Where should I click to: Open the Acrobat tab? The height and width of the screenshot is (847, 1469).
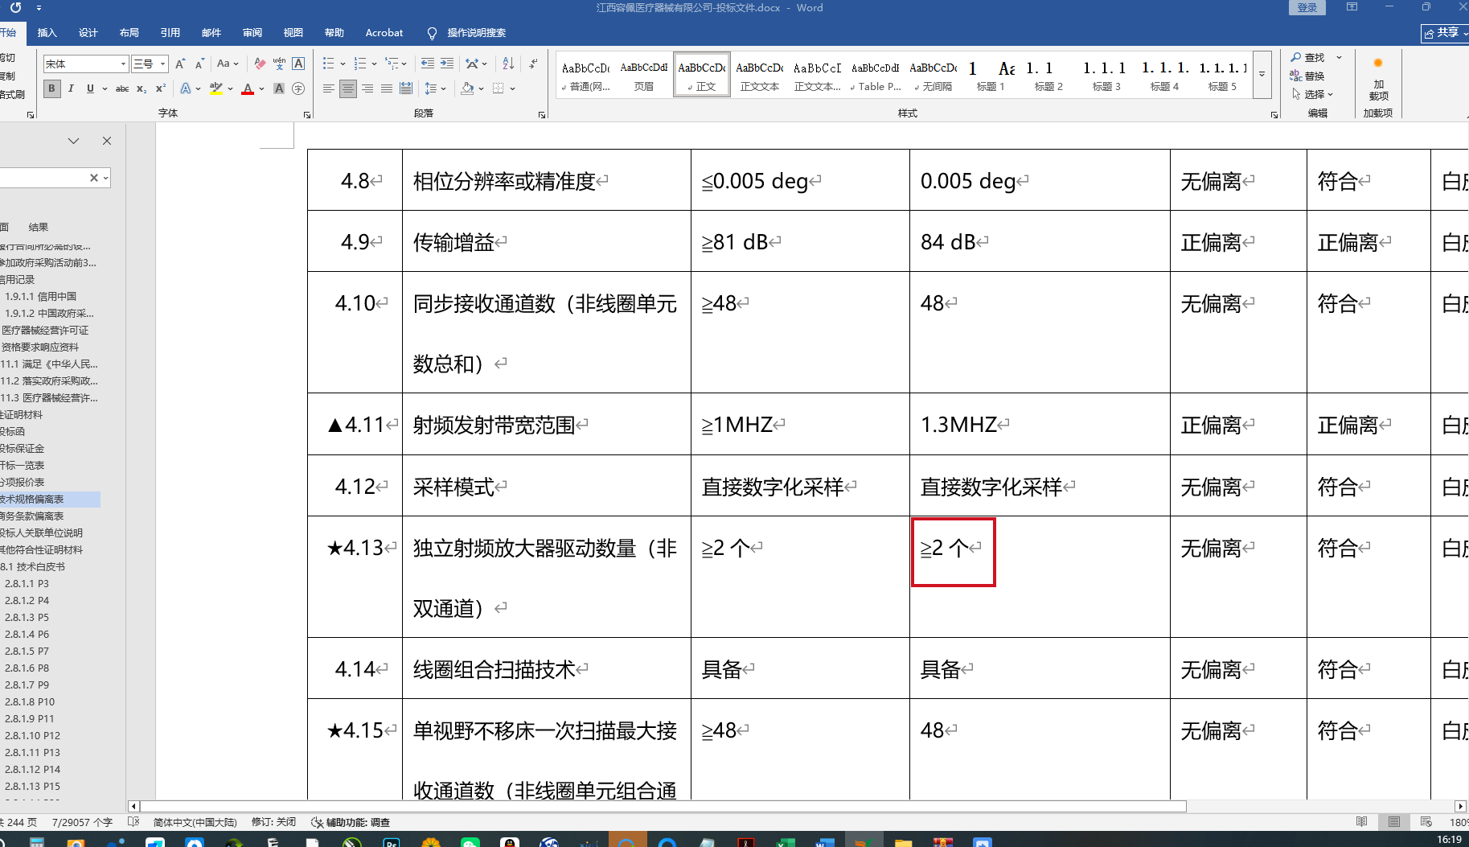(x=384, y=33)
